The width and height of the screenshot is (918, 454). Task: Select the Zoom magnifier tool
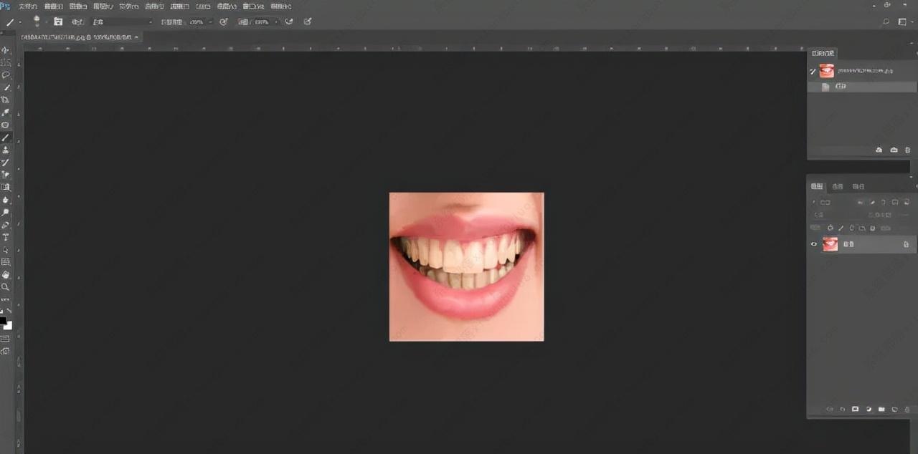click(5, 286)
